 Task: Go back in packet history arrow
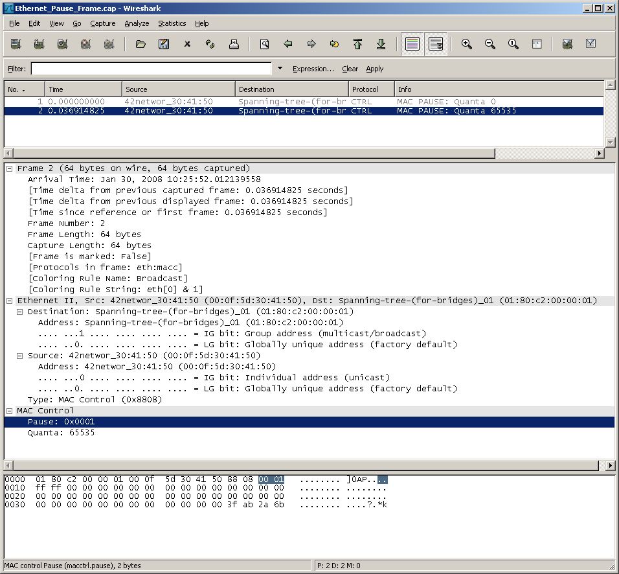click(288, 44)
